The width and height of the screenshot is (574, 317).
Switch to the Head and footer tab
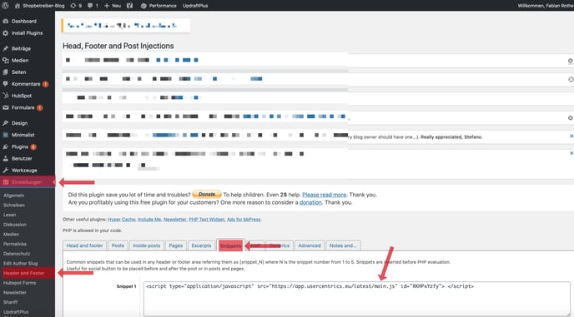[84, 245]
